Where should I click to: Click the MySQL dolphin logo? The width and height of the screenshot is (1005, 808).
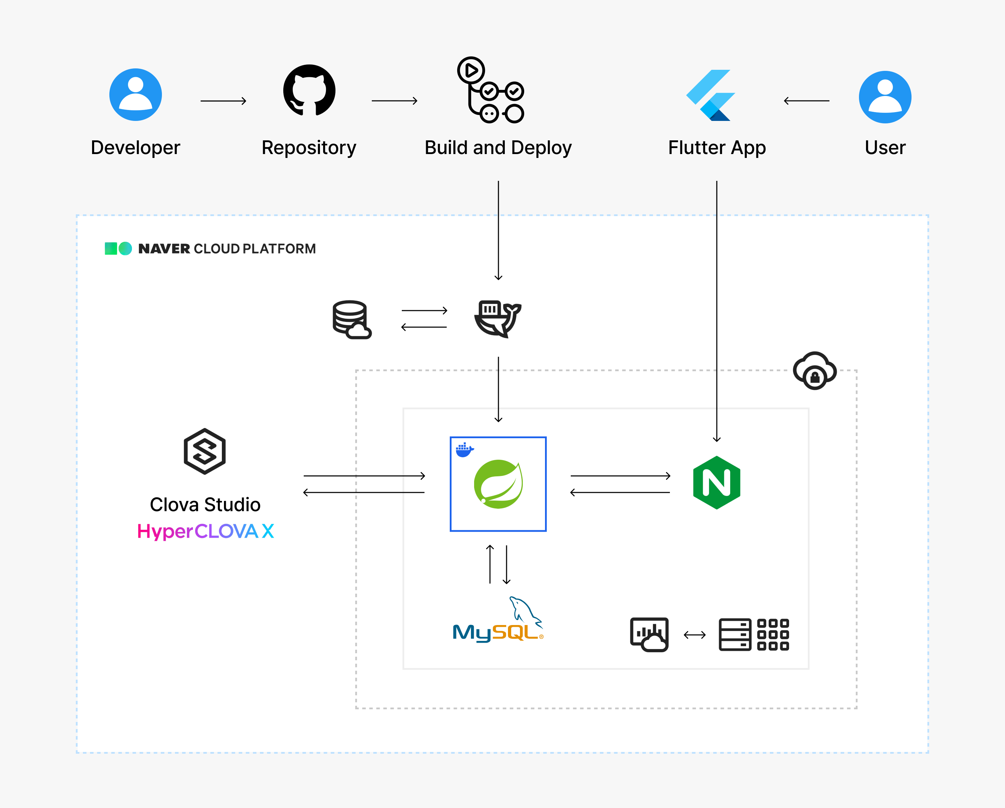tap(498, 619)
